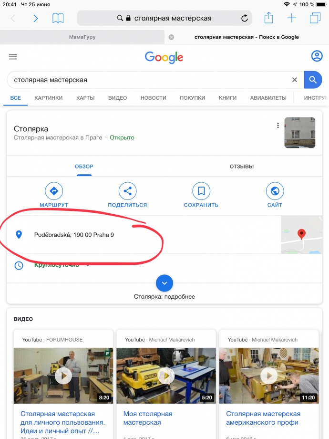The image size is (329, 439).
Task: Open Google account profile icon
Action: point(317,56)
